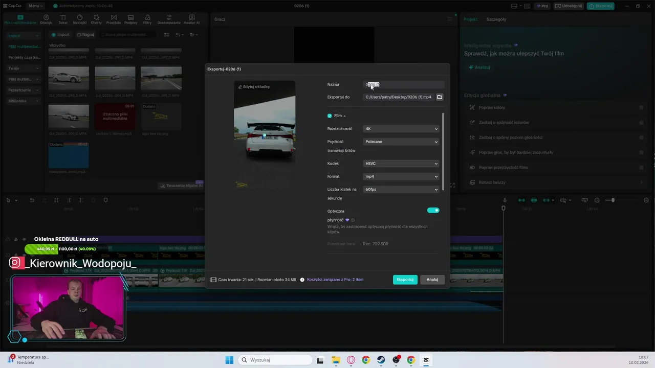Open the Steam taskbar icon
Image resolution: width=655 pixels, height=368 pixels.
[x=381, y=360]
